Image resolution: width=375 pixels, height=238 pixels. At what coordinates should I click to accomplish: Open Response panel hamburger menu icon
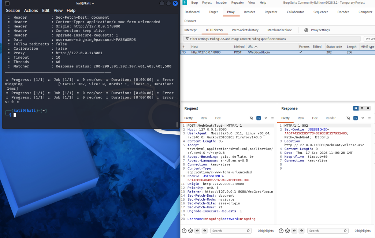click(369, 118)
